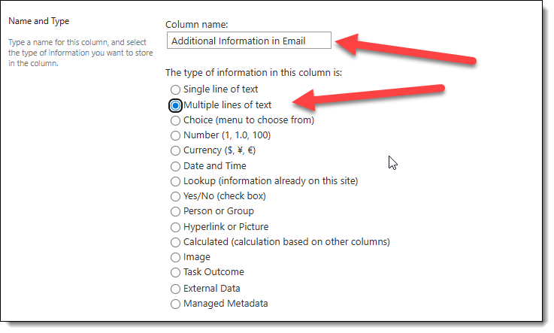Select Number (1, 1.0, 100) column type
The height and width of the screenshot is (333, 554).
[176, 135]
